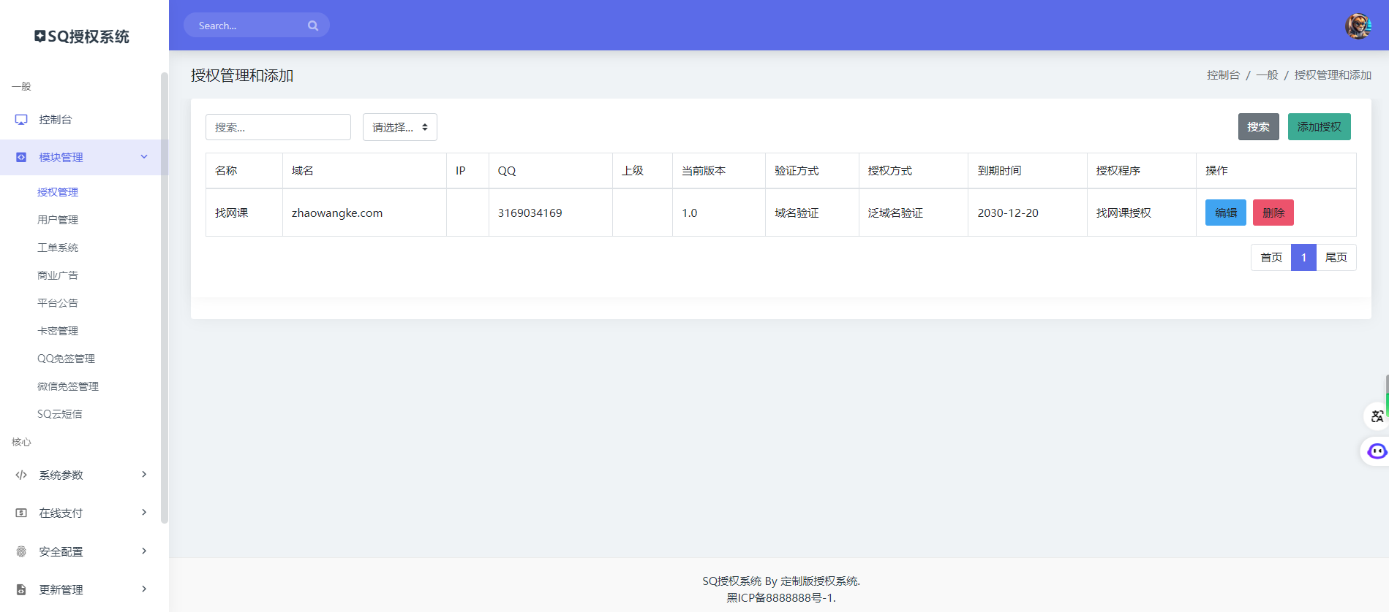The height and width of the screenshot is (612, 1389).
Task: Delete the 找网课 authorization row
Action: coord(1273,213)
